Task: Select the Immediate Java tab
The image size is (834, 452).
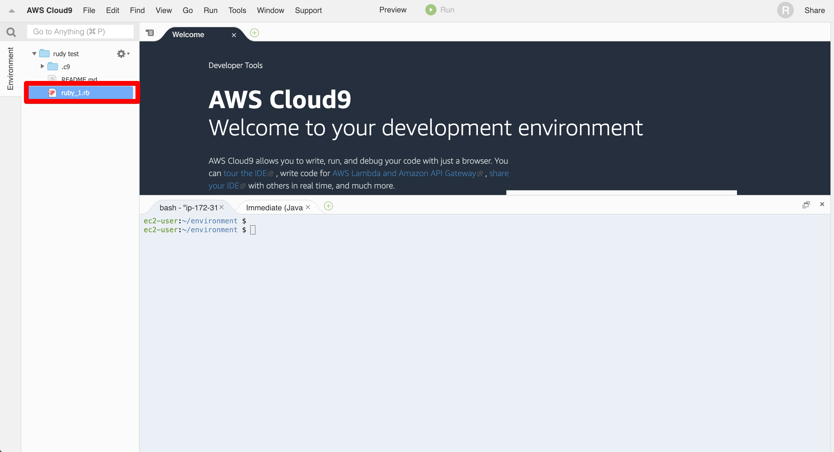Action: [x=275, y=208]
